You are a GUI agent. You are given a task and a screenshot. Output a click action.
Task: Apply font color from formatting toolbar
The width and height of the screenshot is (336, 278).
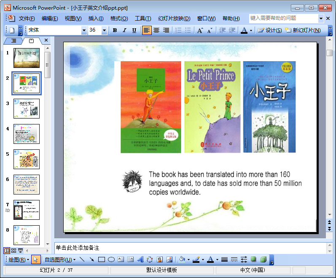click(x=244, y=30)
